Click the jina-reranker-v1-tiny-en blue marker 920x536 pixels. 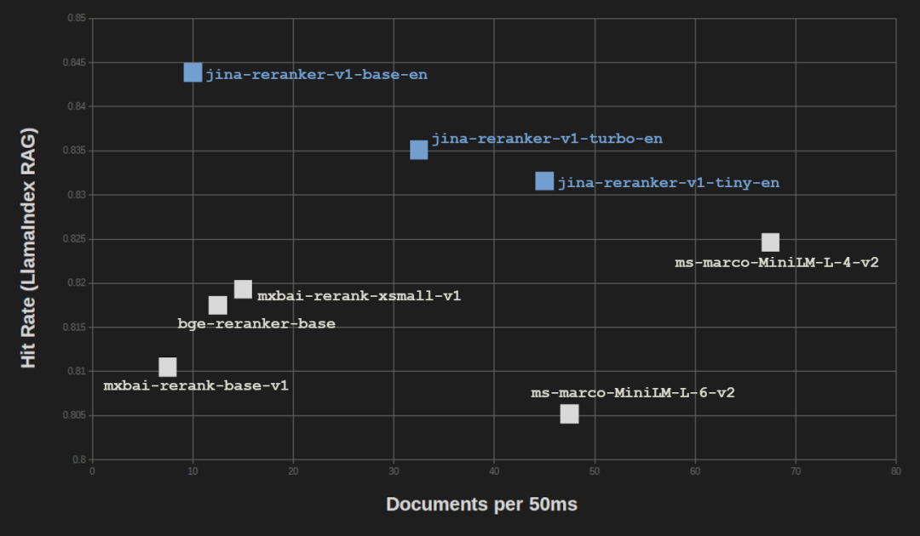click(x=544, y=181)
